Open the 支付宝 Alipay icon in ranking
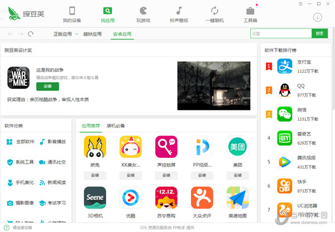Viewport: 335px width, 232px height. (285, 66)
